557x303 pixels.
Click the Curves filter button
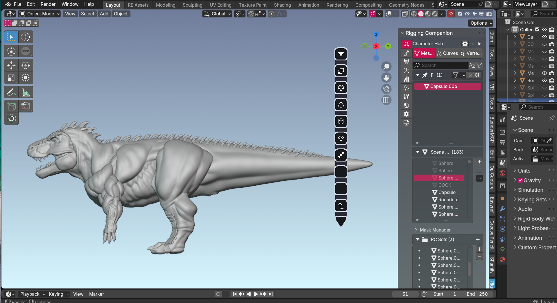pos(448,53)
